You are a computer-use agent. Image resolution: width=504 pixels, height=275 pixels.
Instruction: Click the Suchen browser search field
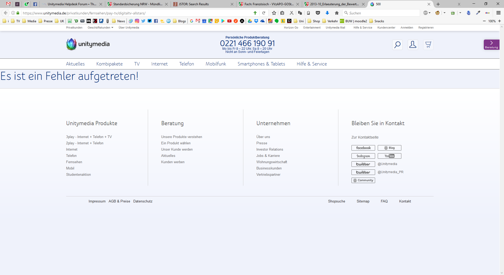click(x=382, y=13)
